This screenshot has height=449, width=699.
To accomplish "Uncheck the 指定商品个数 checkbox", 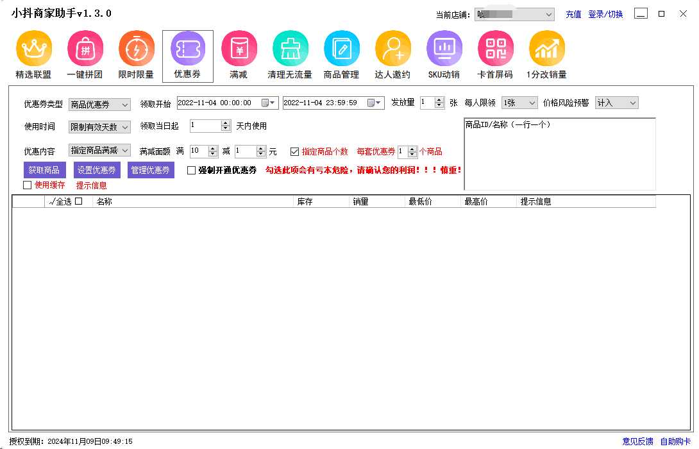I will [x=294, y=152].
